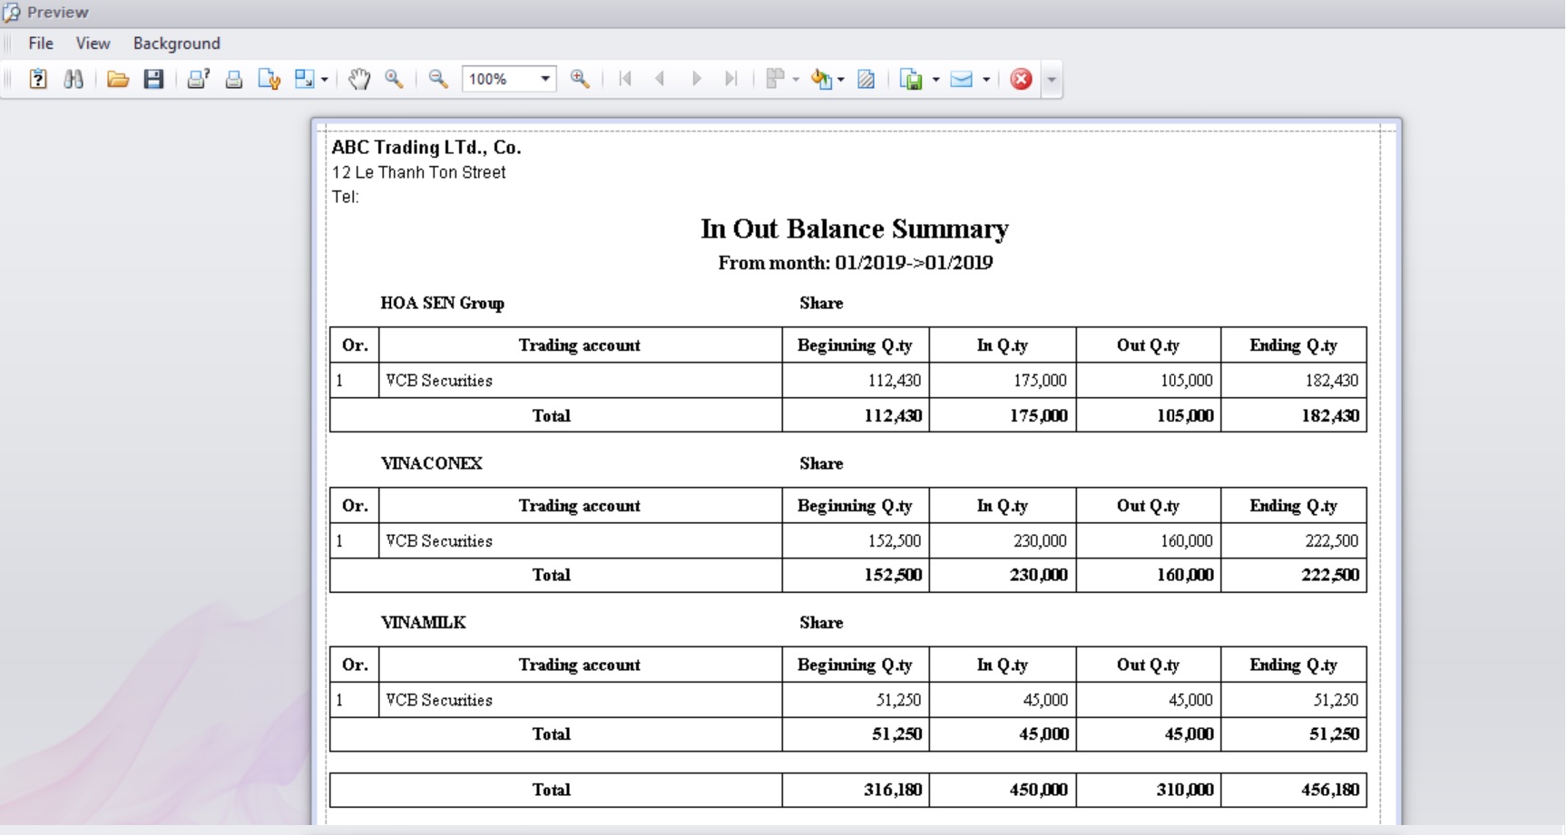Open a report file with the folder icon
Image resolution: width=1567 pixels, height=835 pixels.
pos(117,79)
